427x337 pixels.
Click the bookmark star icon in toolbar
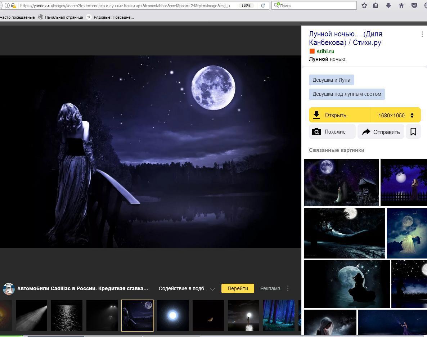(364, 5)
